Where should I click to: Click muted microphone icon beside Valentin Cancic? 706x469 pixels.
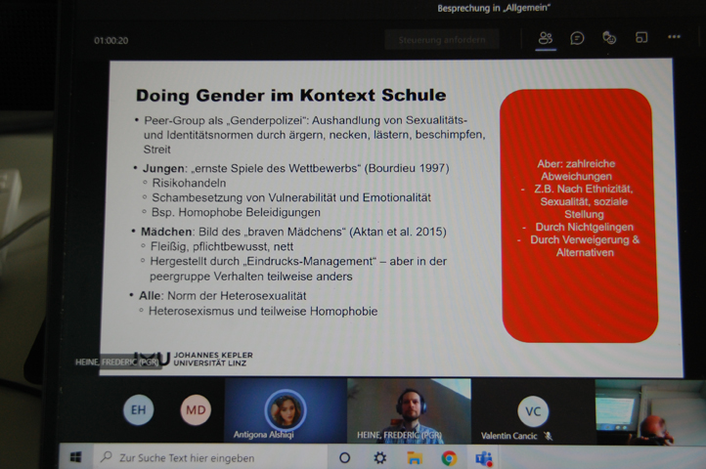click(548, 436)
